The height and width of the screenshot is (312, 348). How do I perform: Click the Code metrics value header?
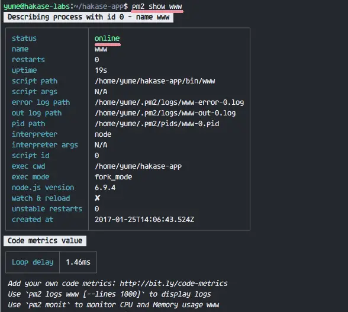point(45,241)
